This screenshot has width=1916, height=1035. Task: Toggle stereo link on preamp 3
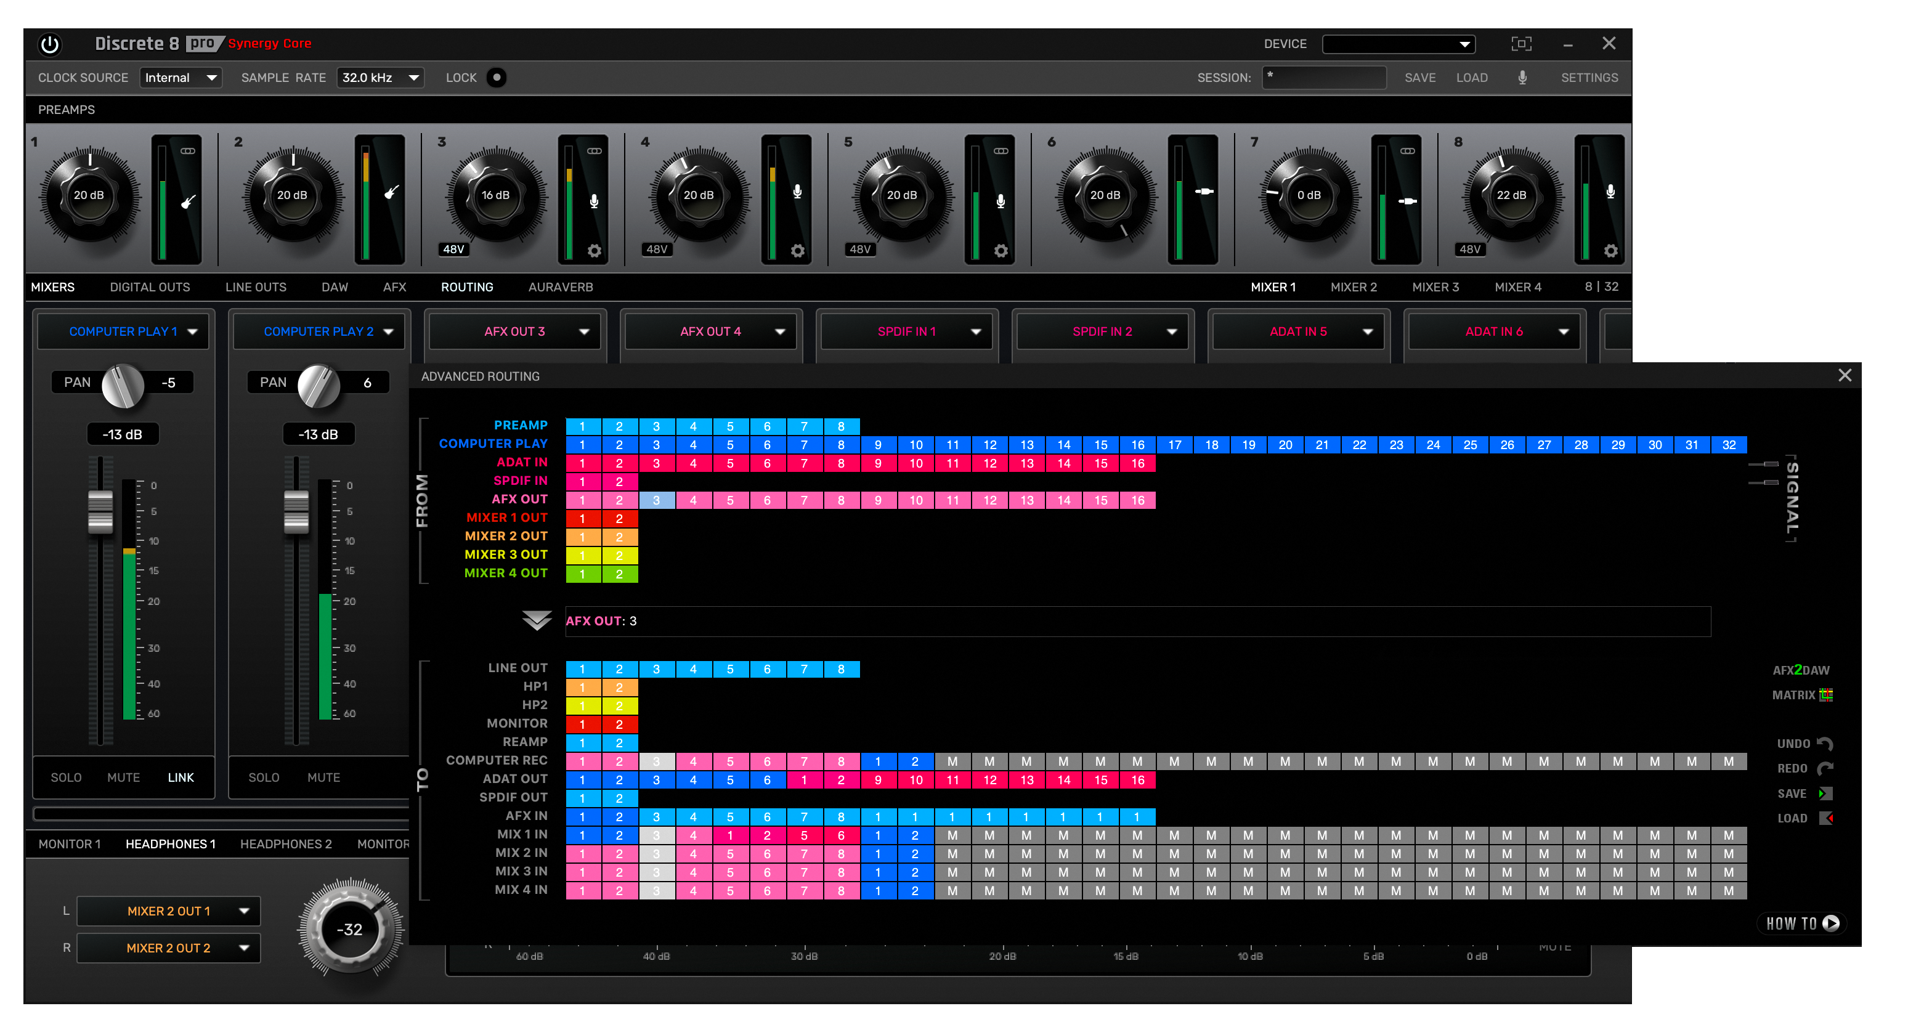click(595, 151)
